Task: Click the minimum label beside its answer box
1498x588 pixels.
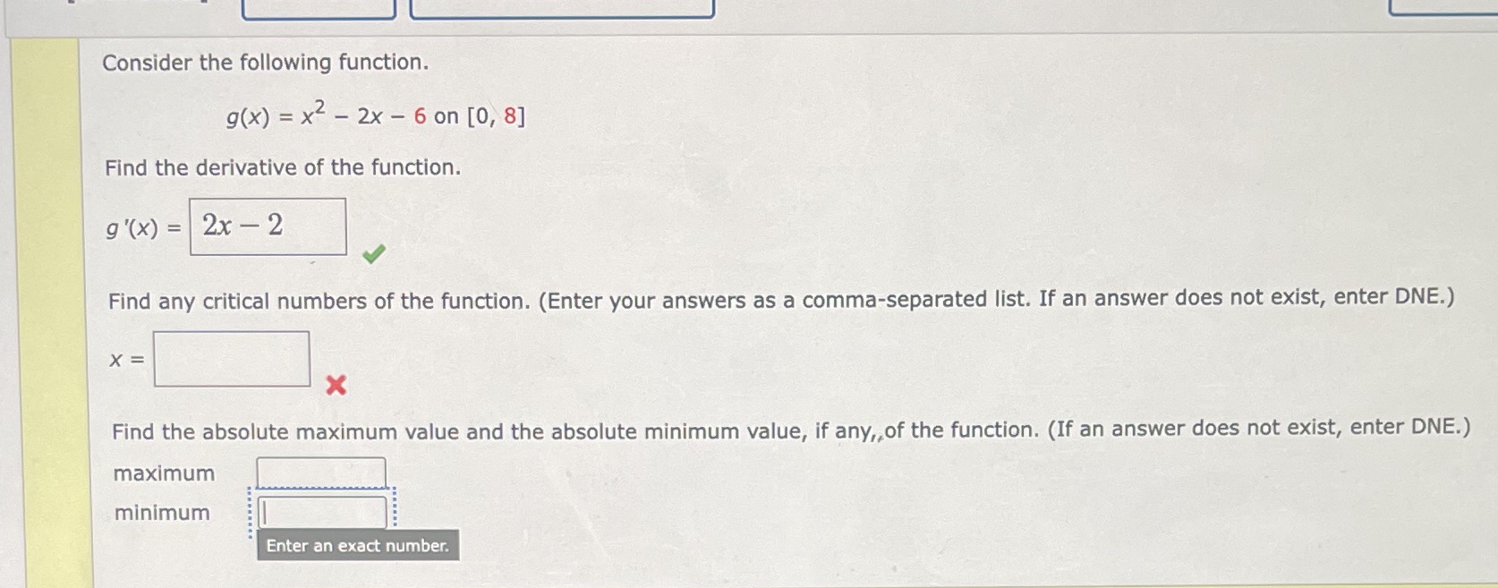Action: (162, 512)
